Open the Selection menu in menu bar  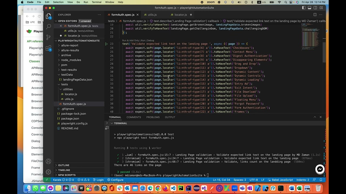tap(58, 2)
